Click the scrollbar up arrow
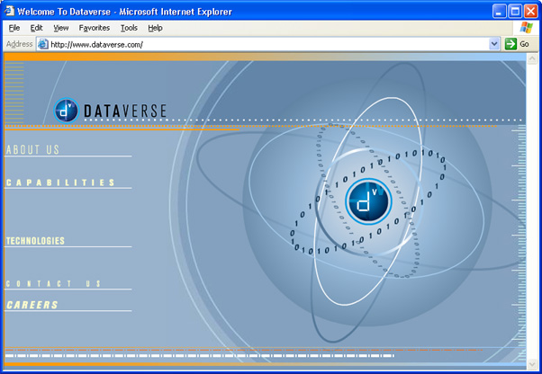Screen dimensions: 542x374 click(x=532, y=58)
